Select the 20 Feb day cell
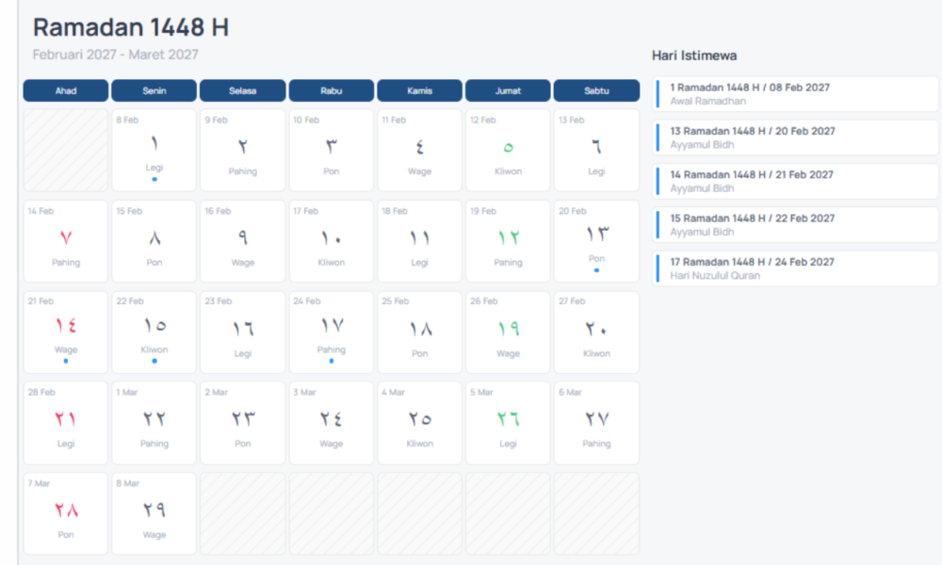 [596, 241]
